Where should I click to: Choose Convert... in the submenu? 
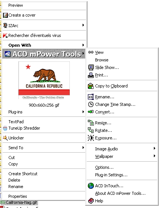(122, 112)
